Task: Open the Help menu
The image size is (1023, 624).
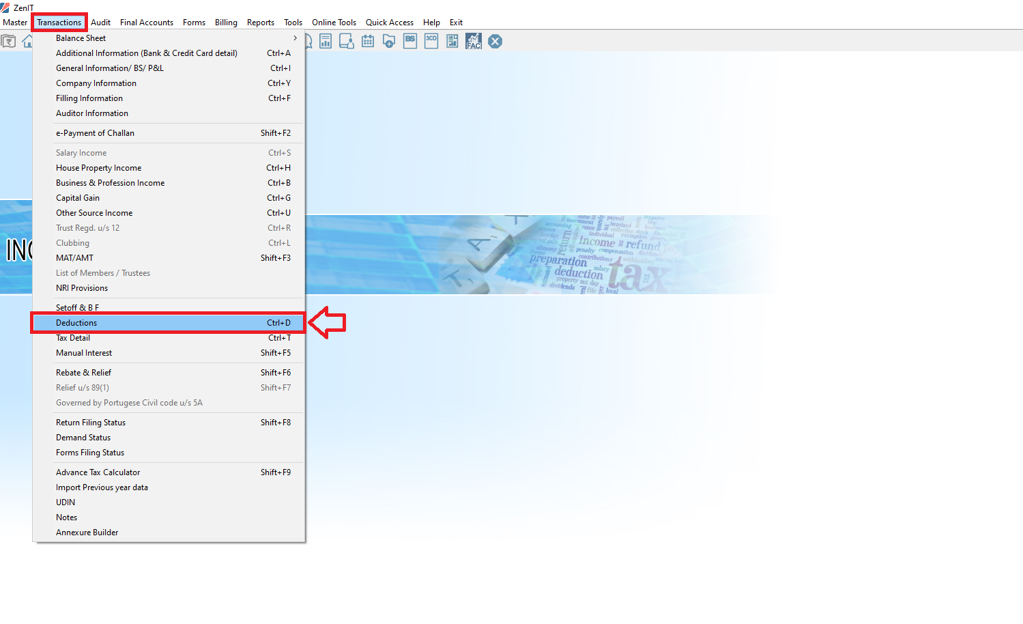Action: point(431,23)
